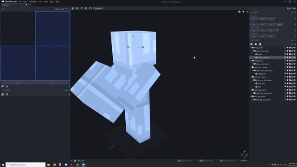Toggle outliner more options icon
The width and height of the screenshot is (297, 167).
(x=260, y=44)
